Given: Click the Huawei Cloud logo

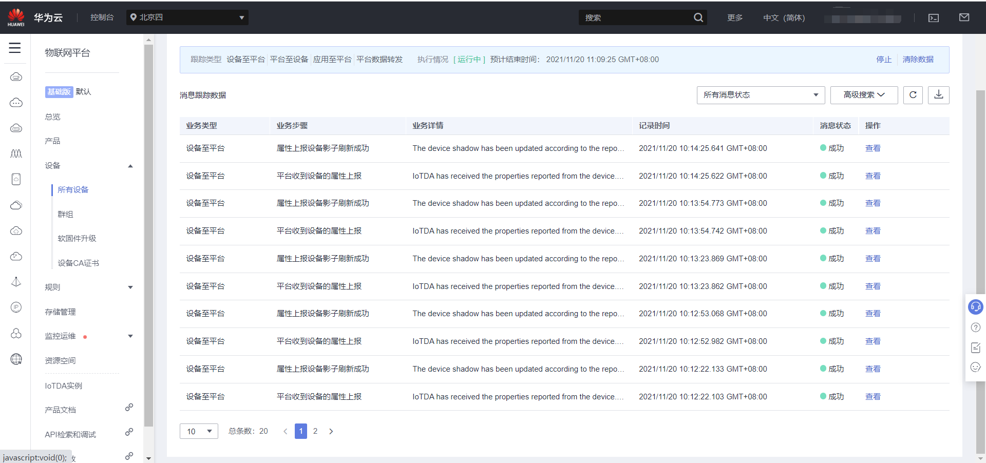Looking at the screenshot, I should pos(16,17).
